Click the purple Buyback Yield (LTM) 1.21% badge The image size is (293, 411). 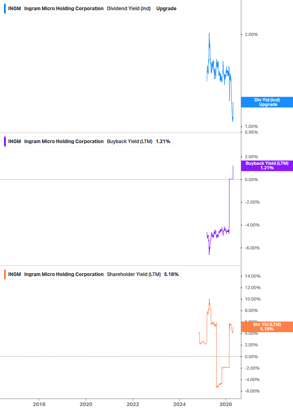pyautogui.click(x=267, y=166)
